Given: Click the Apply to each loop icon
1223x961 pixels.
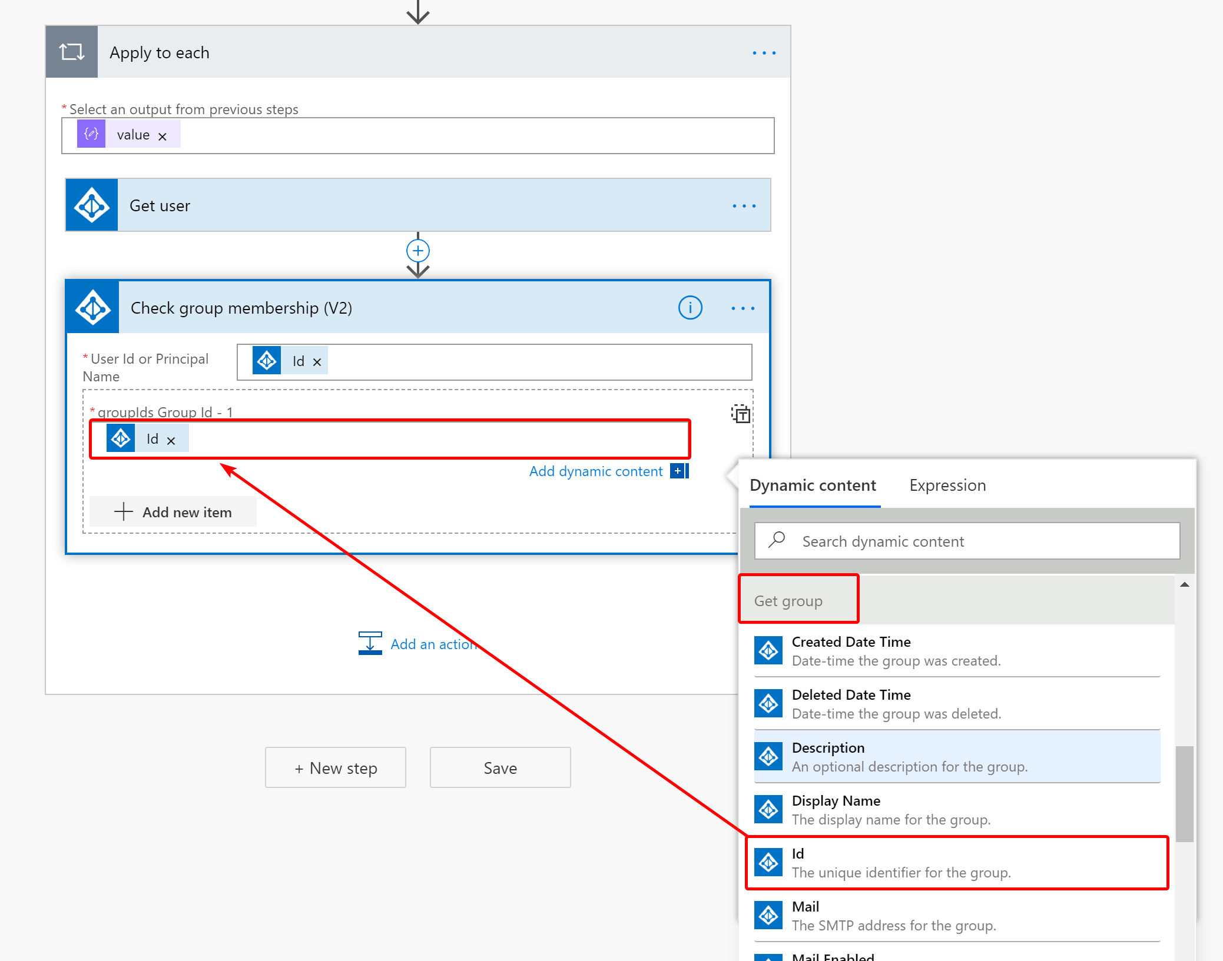Looking at the screenshot, I should point(72,52).
